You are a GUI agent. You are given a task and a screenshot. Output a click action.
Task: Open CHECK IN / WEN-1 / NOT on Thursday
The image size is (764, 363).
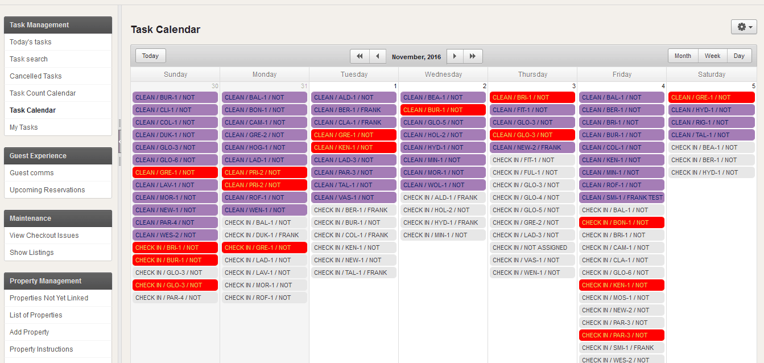point(532,273)
